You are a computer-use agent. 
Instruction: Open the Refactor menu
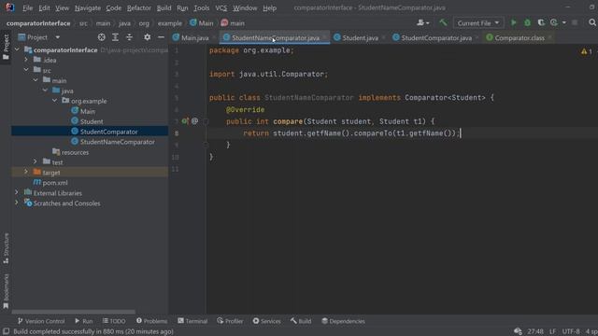click(x=139, y=7)
